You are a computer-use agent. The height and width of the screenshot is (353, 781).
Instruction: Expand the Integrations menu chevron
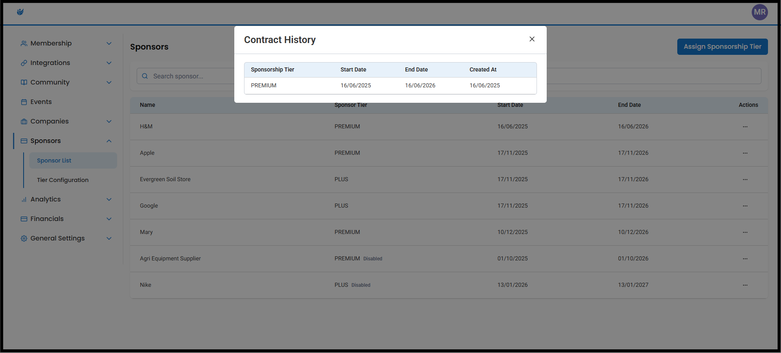109,63
